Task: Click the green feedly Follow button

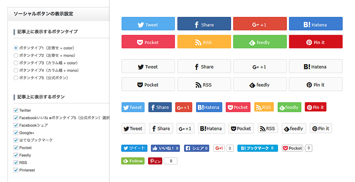Action: pyautogui.click(x=133, y=161)
